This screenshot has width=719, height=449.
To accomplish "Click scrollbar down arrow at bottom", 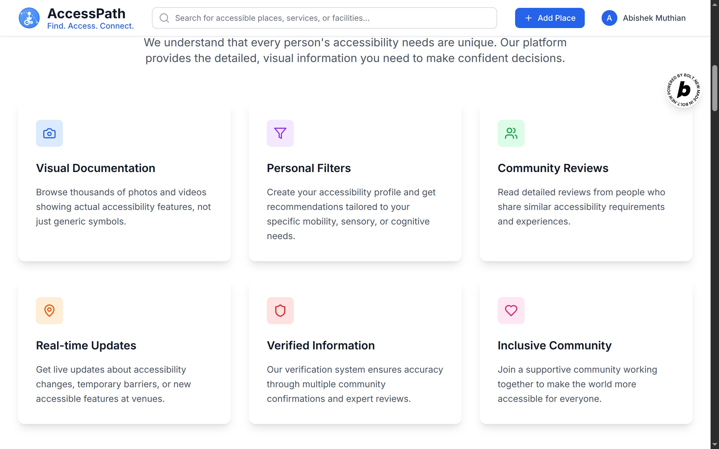I will 715,445.
